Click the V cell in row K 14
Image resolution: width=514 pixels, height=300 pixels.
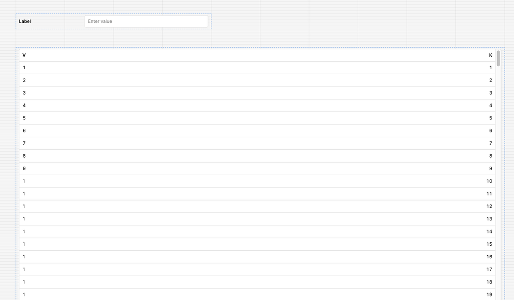(x=24, y=231)
